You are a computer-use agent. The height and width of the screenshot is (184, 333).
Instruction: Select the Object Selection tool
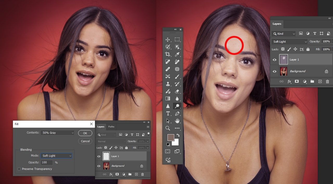(177, 47)
